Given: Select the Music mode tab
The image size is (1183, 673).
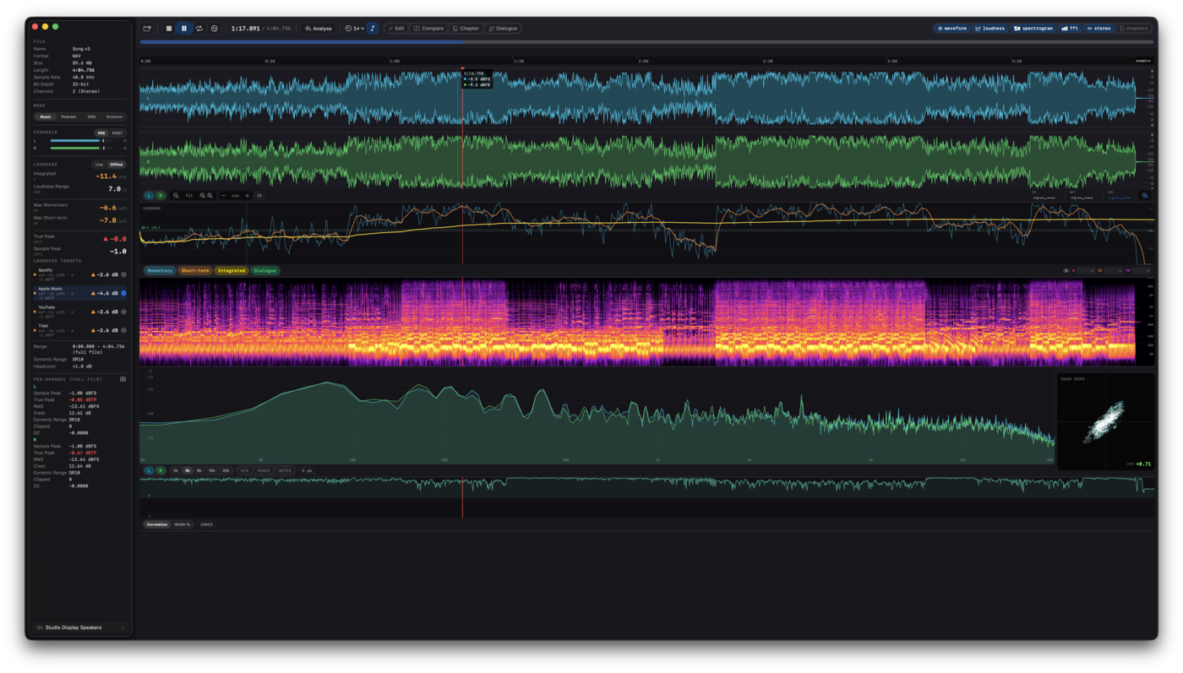Looking at the screenshot, I should tap(46, 117).
